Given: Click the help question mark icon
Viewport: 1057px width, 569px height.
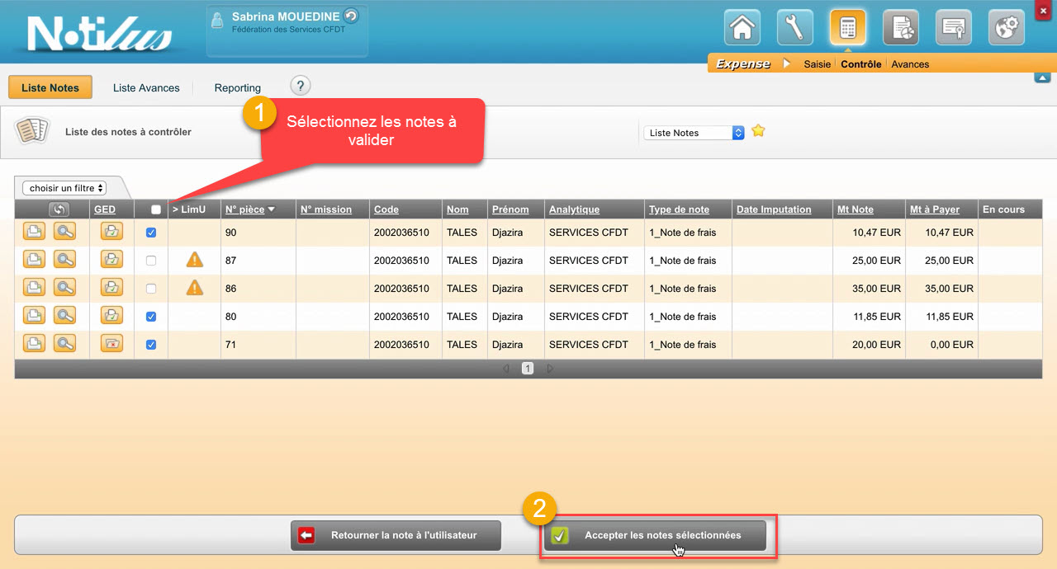Looking at the screenshot, I should tap(301, 86).
